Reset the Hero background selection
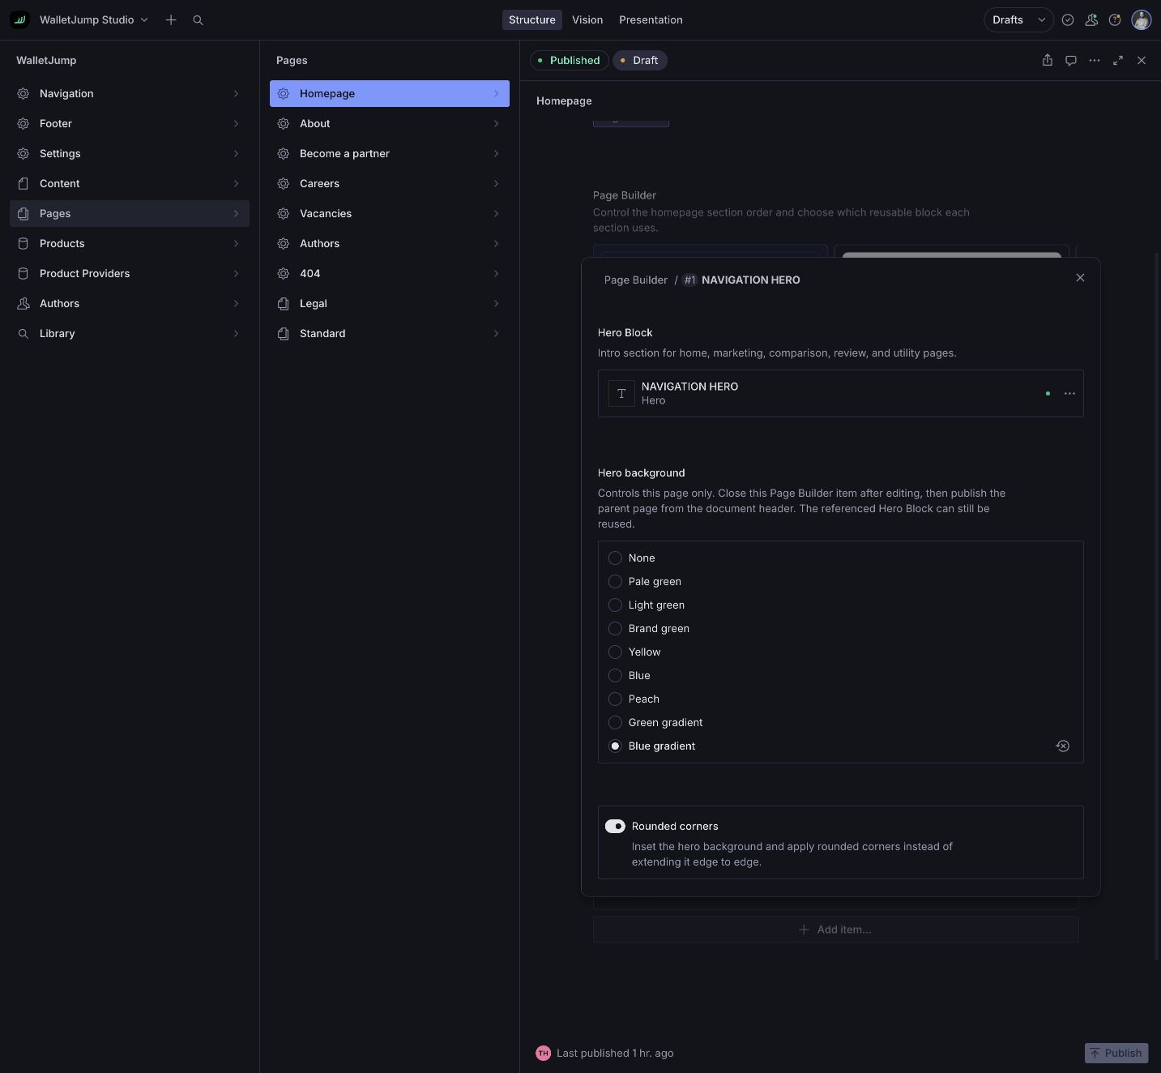This screenshot has height=1073, width=1161. pyautogui.click(x=1063, y=746)
